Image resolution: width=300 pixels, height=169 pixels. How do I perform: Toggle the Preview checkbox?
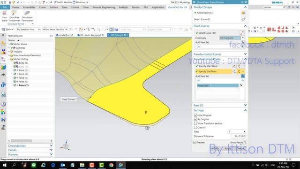pyautogui.click(x=195, y=142)
